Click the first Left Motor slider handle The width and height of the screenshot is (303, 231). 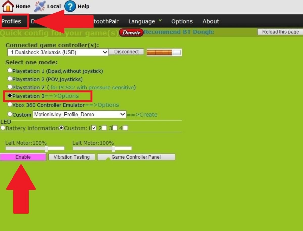click(x=46, y=148)
